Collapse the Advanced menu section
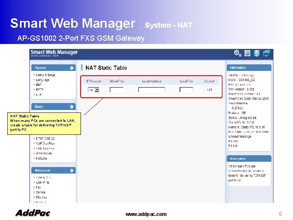293x220 pixels. (x=72, y=170)
